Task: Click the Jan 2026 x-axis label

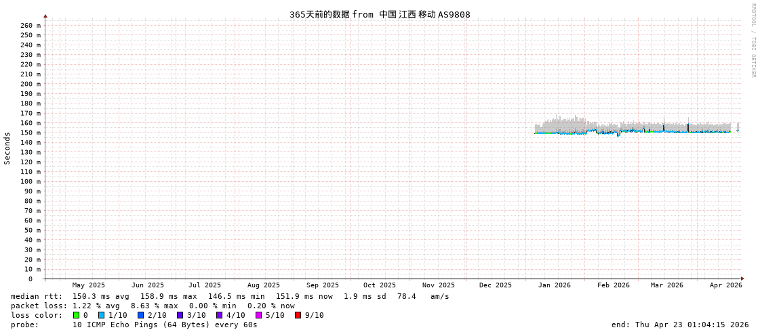Action: pyautogui.click(x=554, y=285)
